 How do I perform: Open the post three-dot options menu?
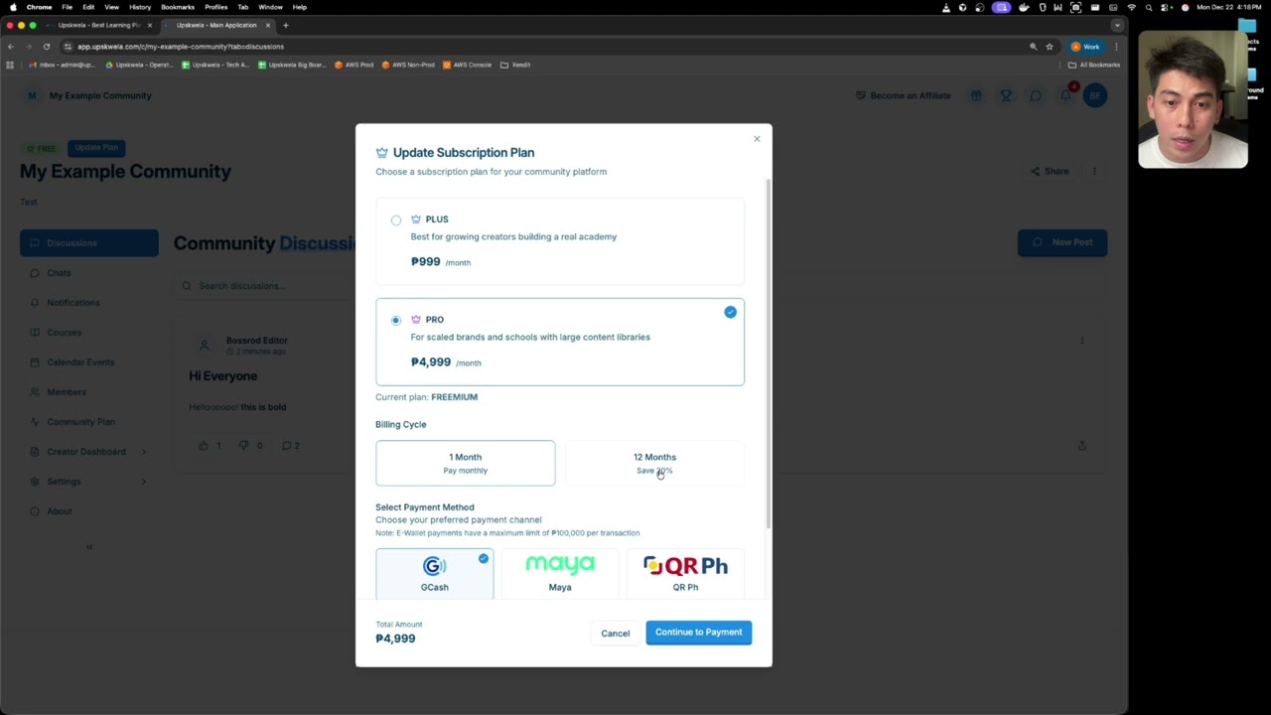click(x=1081, y=341)
